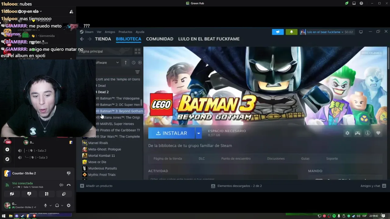
Task: Go back with Steam's left arrow
Action: [x=82, y=39]
